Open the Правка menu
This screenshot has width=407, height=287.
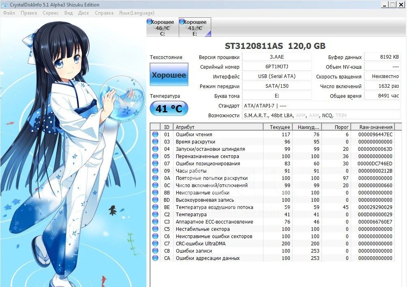click(28, 13)
